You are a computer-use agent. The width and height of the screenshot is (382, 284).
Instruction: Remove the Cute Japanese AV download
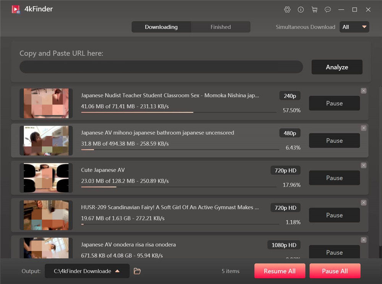coord(364,165)
